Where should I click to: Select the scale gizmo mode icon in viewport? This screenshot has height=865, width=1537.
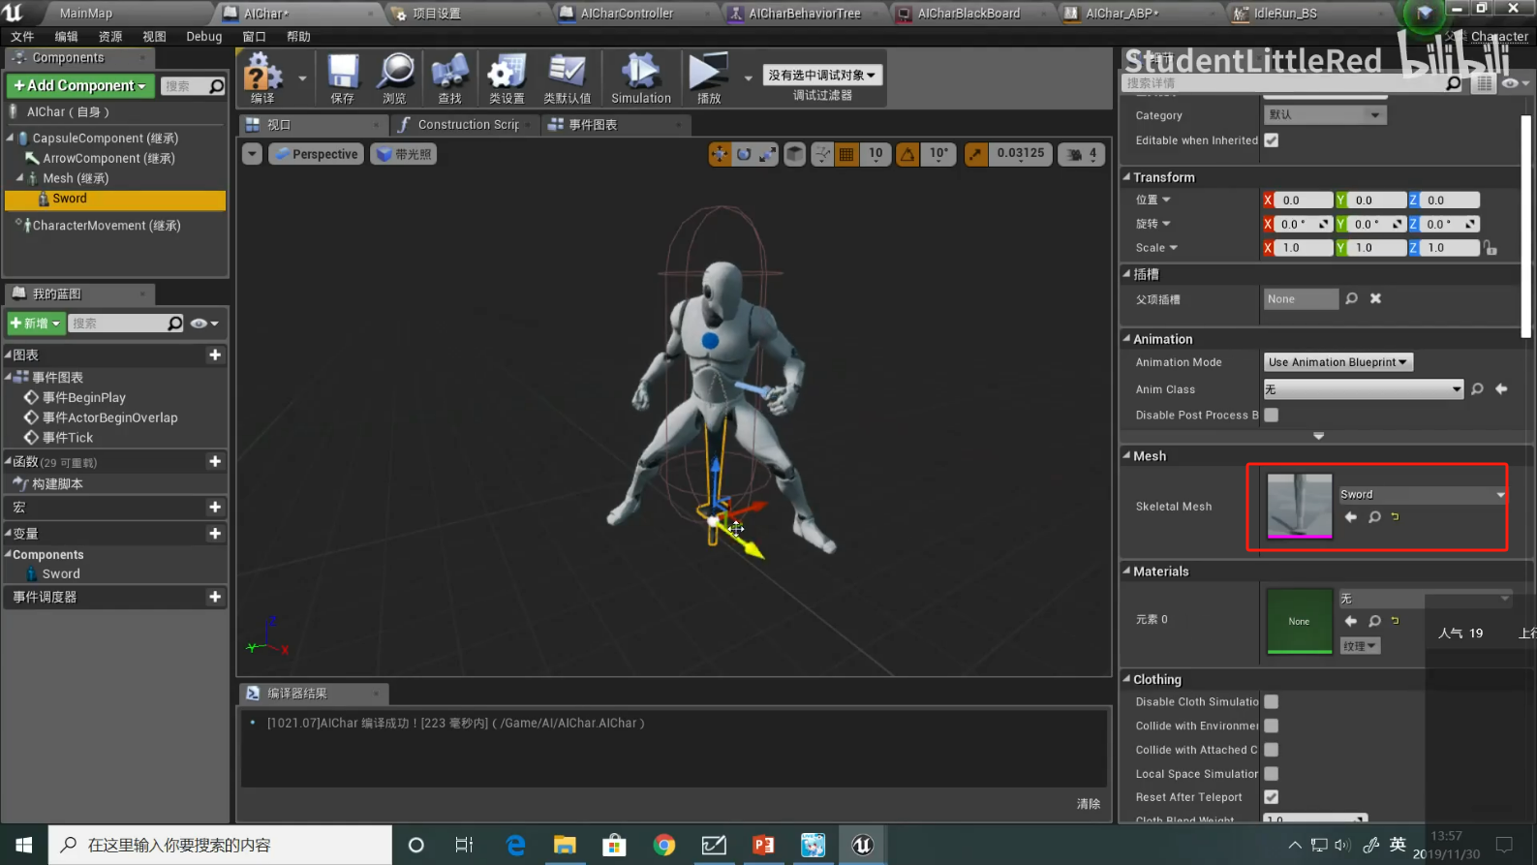(767, 154)
